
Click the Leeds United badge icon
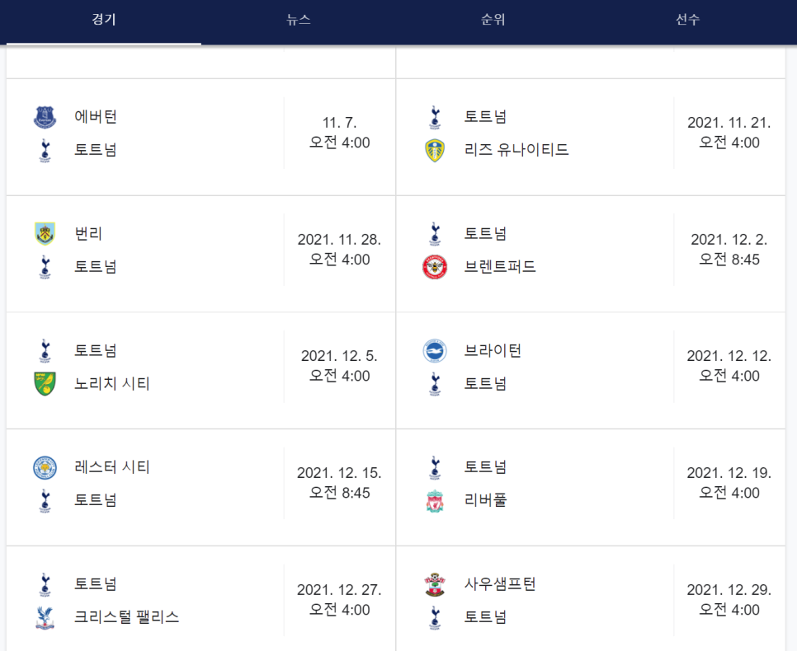coord(433,150)
